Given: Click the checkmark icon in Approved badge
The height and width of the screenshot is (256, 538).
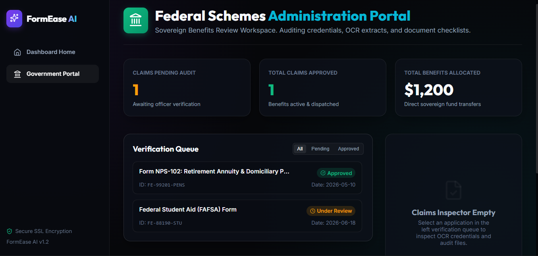Looking at the screenshot, I should click(323, 173).
